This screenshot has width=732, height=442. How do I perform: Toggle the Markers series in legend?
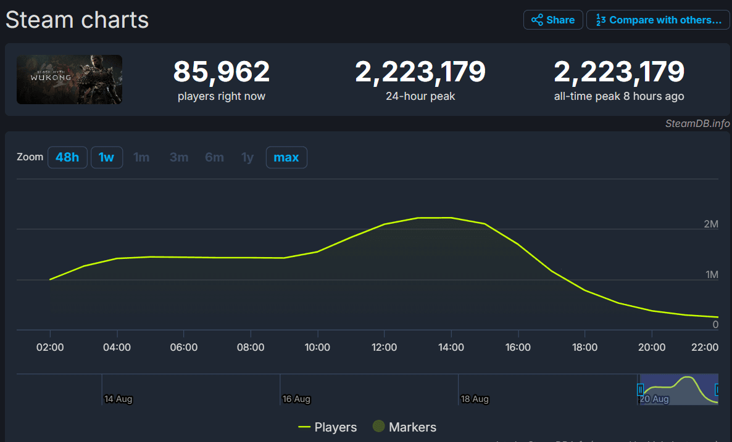(404, 427)
